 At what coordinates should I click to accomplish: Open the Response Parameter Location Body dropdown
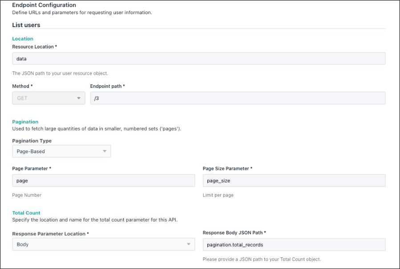pos(104,244)
